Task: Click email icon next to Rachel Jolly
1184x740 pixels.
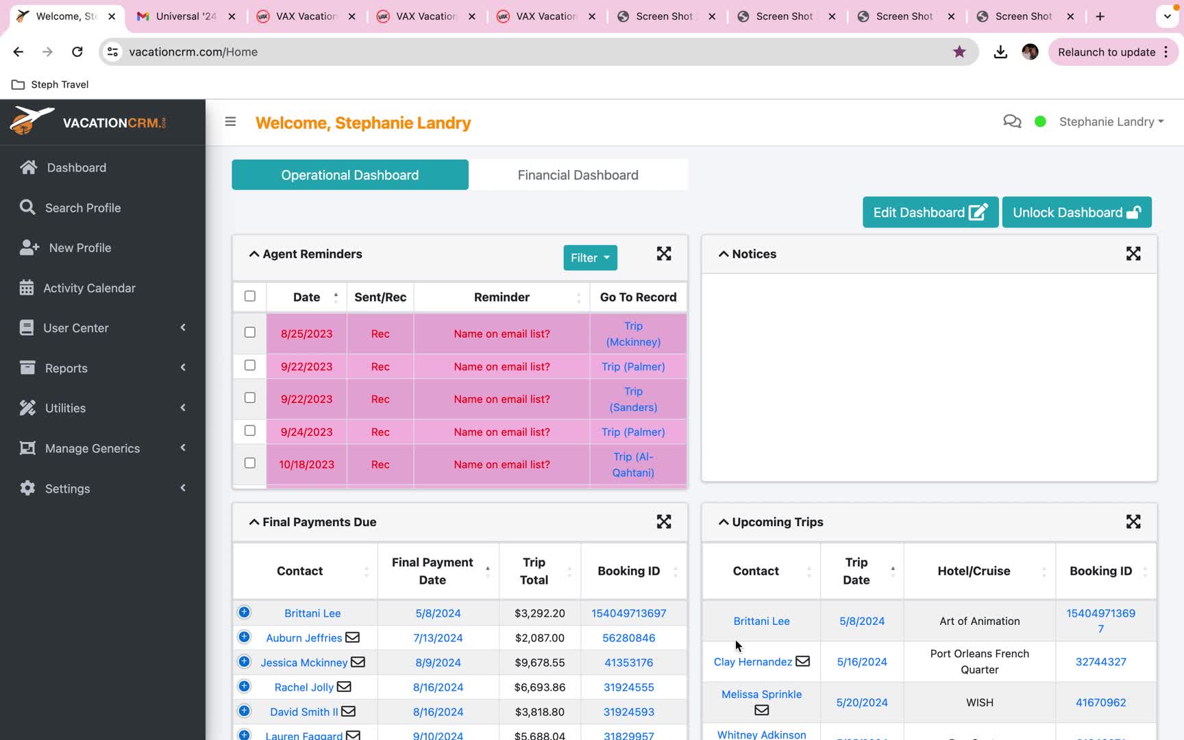Action: click(344, 687)
